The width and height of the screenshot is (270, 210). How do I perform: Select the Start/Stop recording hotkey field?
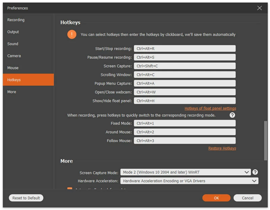point(185,48)
